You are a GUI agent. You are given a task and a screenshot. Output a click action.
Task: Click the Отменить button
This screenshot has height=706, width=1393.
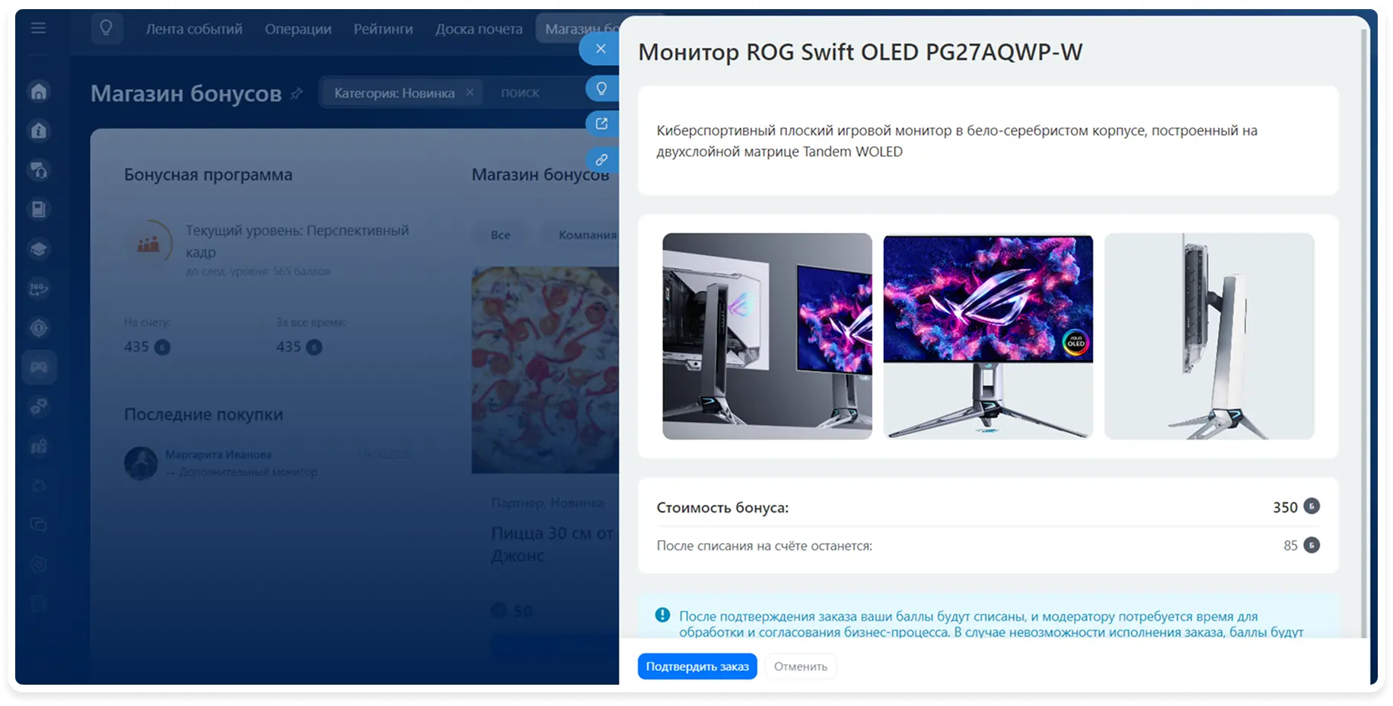(x=801, y=666)
